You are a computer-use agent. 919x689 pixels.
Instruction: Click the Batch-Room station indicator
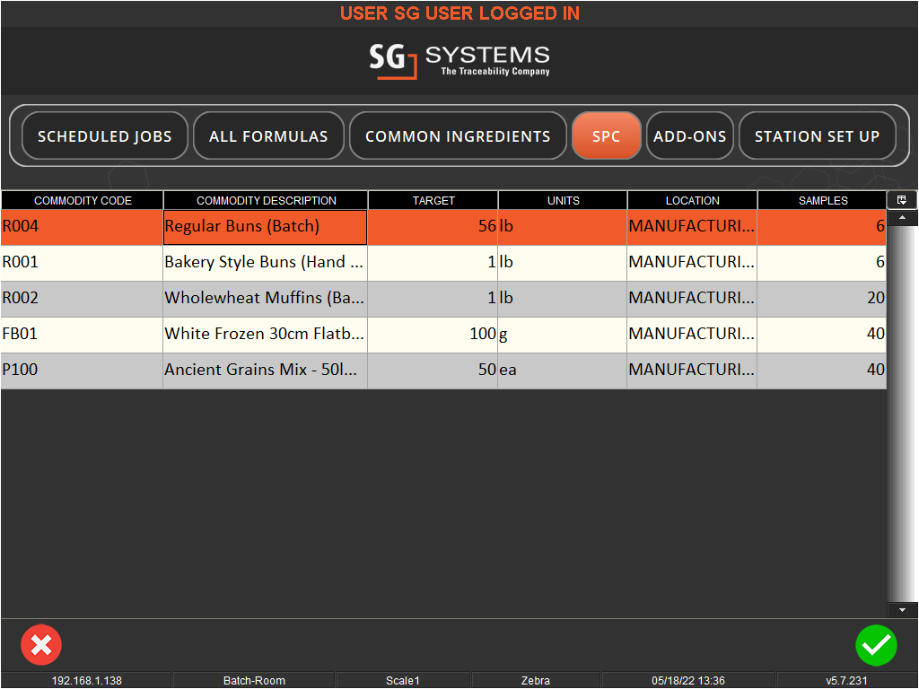[254, 680]
